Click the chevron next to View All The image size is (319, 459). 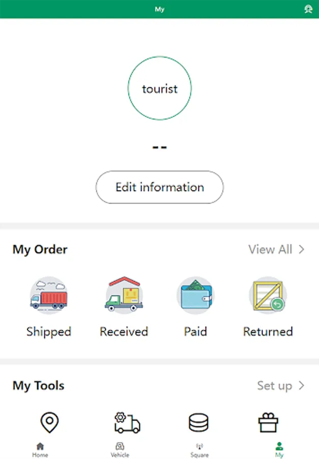(302, 249)
